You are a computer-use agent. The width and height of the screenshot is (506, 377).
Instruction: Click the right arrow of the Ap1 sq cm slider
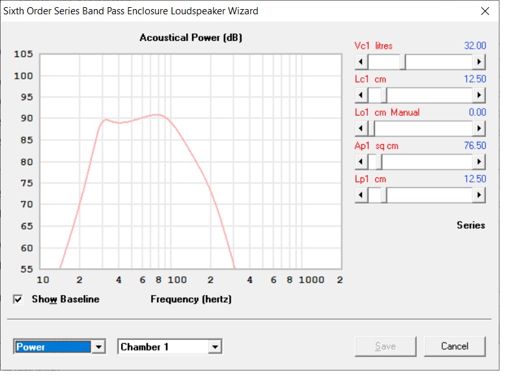[x=479, y=162]
